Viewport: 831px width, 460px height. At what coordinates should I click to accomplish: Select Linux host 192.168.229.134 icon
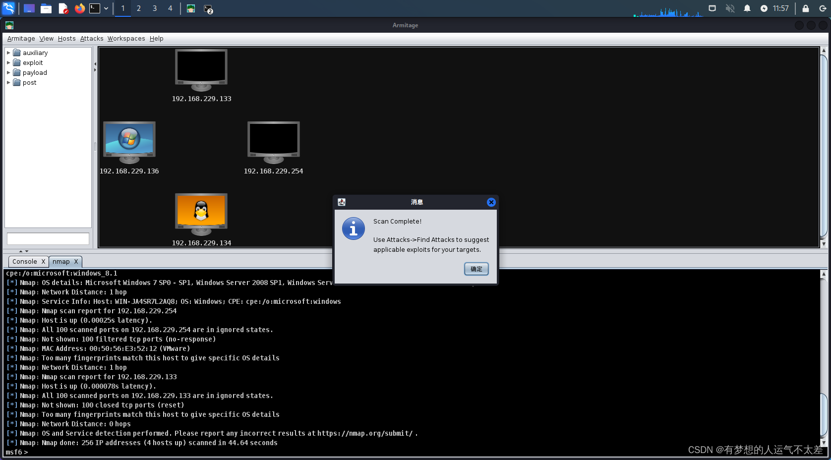pyautogui.click(x=201, y=214)
